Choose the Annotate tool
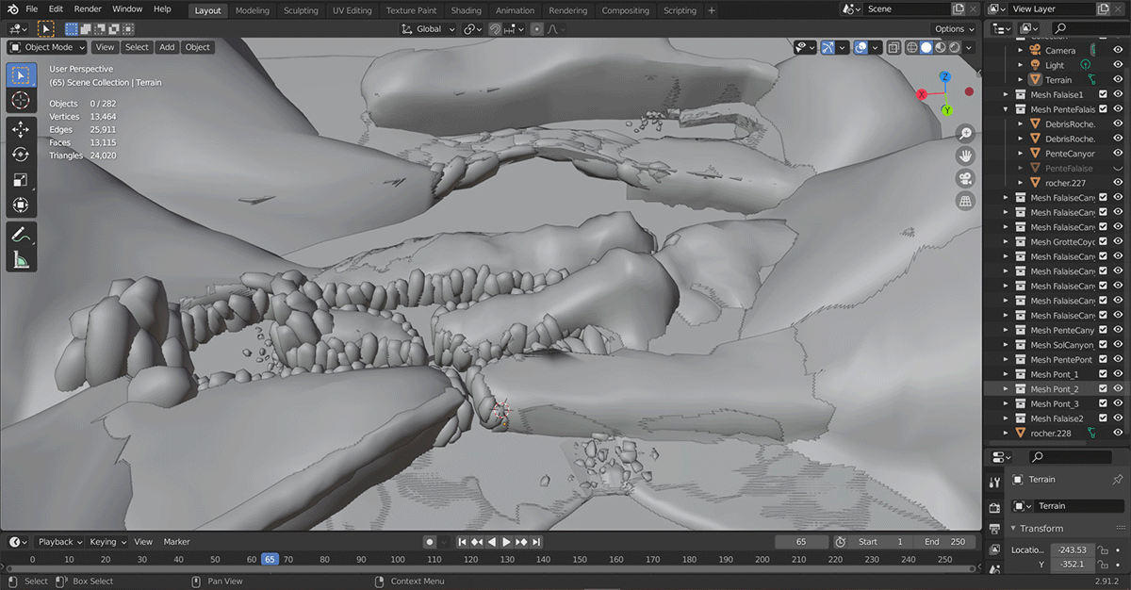Viewport: 1131px width, 590px height. (21, 234)
